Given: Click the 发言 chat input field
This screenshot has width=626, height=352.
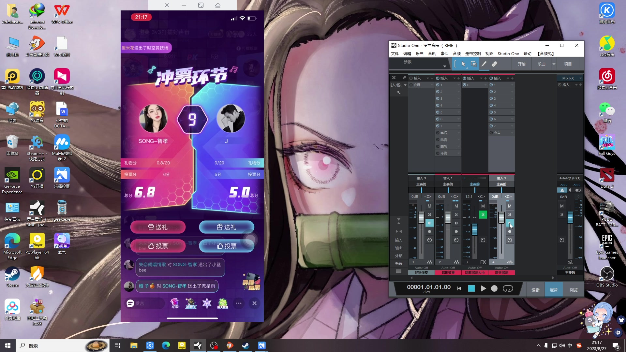Looking at the screenshot, I should 145,303.
